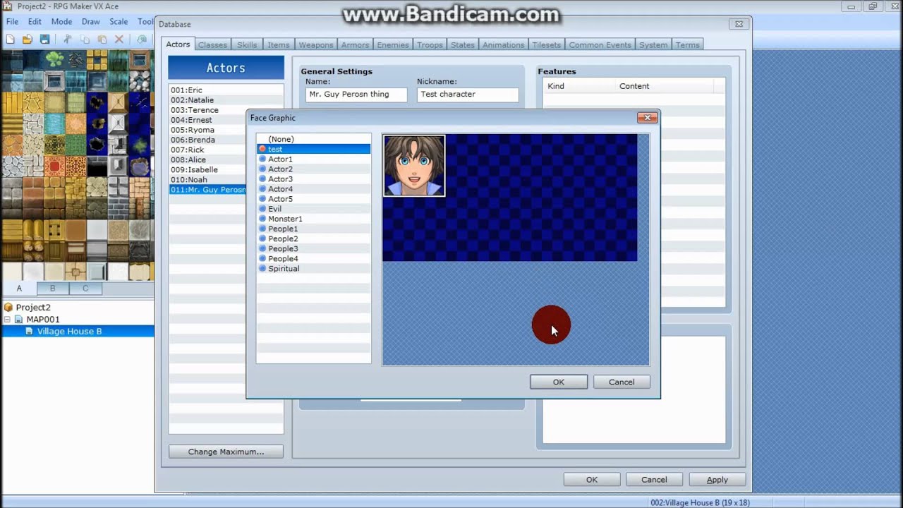The width and height of the screenshot is (903, 508).
Task: Open the Classes database tab
Action: [x=212, y=44]
